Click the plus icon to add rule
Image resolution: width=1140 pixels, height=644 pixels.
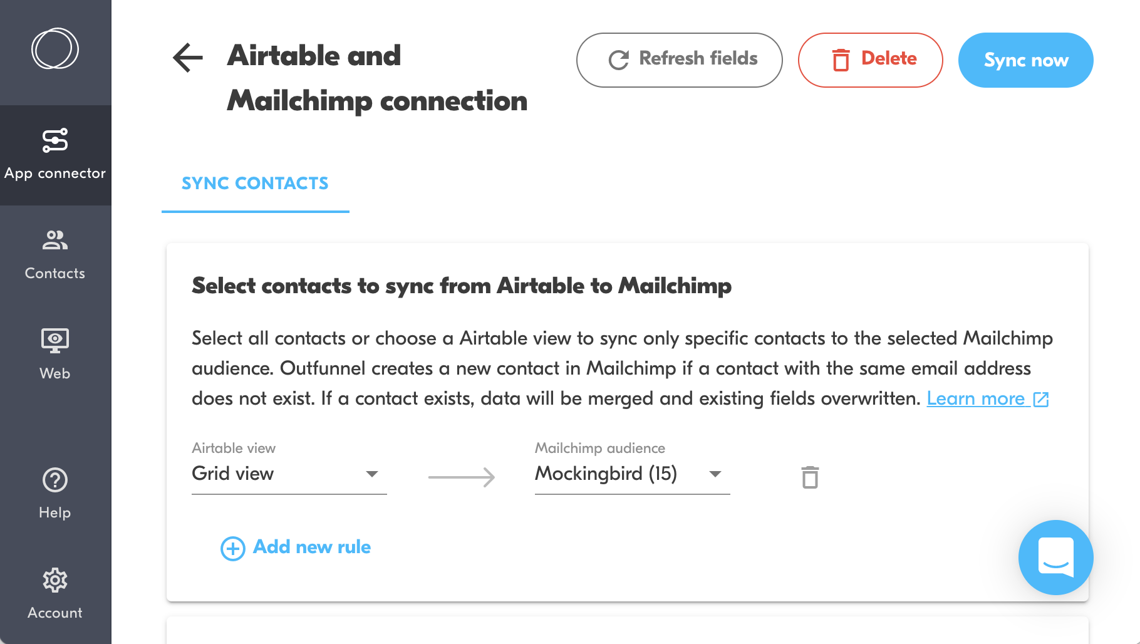click(x=232, y=549)
